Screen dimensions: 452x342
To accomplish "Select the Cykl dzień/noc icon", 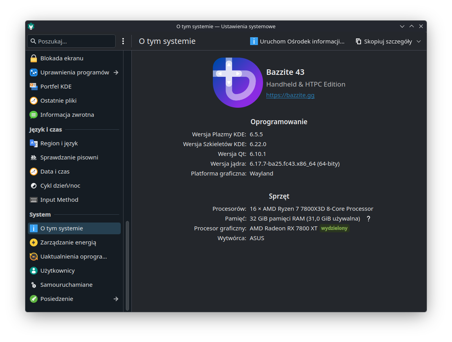I will [34, 186].
